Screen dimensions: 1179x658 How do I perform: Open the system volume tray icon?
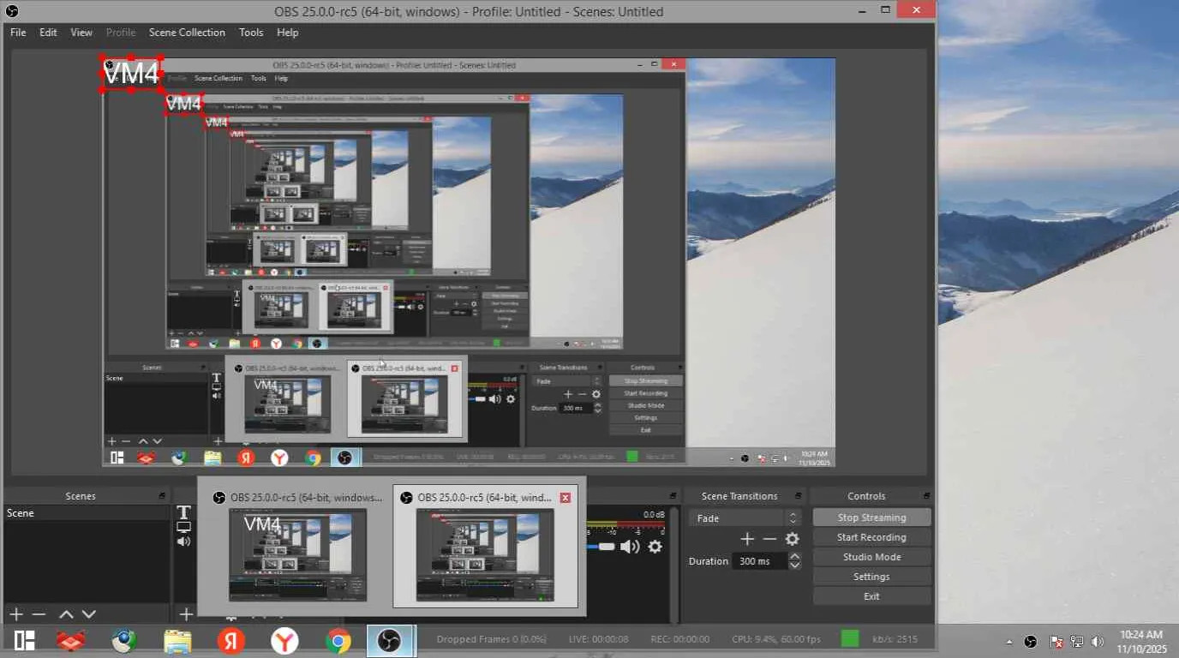coord(1098,642)
